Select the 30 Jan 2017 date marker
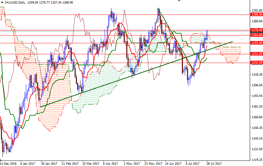This screenshot has width=263, height=166. click(x=48, y=163)
